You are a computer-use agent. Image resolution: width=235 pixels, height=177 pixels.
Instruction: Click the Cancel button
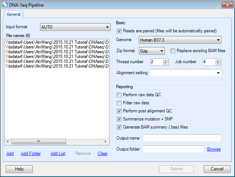click(217, 169)
